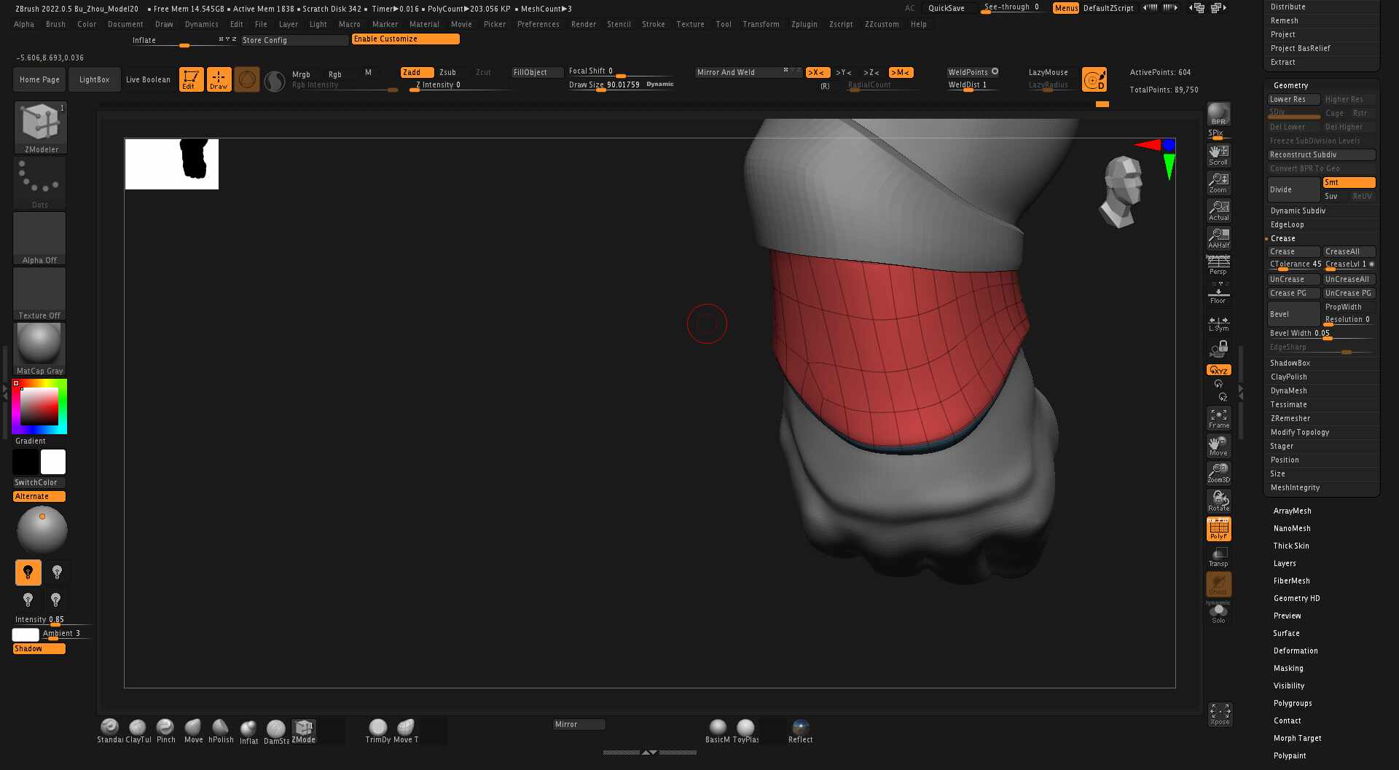This screenshot has width=1399, height=770.
Task: Click the Zoom3D icon
Action: coord(1218,473)
